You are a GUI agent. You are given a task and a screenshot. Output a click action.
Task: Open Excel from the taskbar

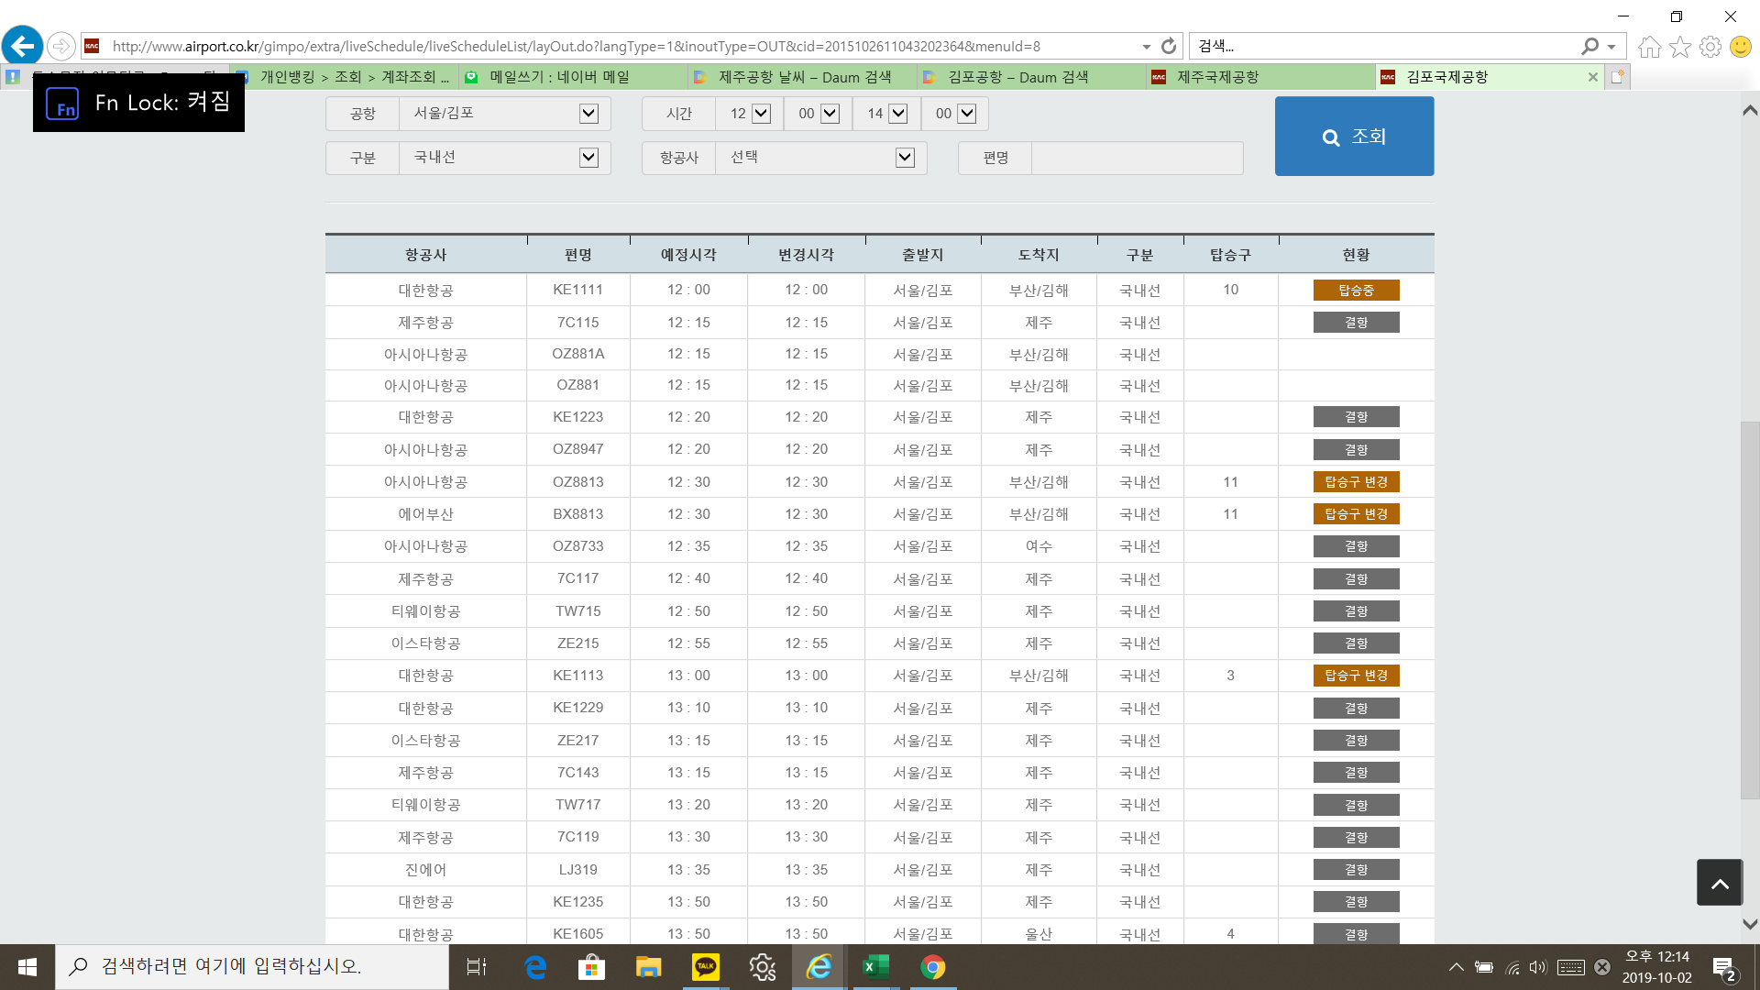coord(875,967)
